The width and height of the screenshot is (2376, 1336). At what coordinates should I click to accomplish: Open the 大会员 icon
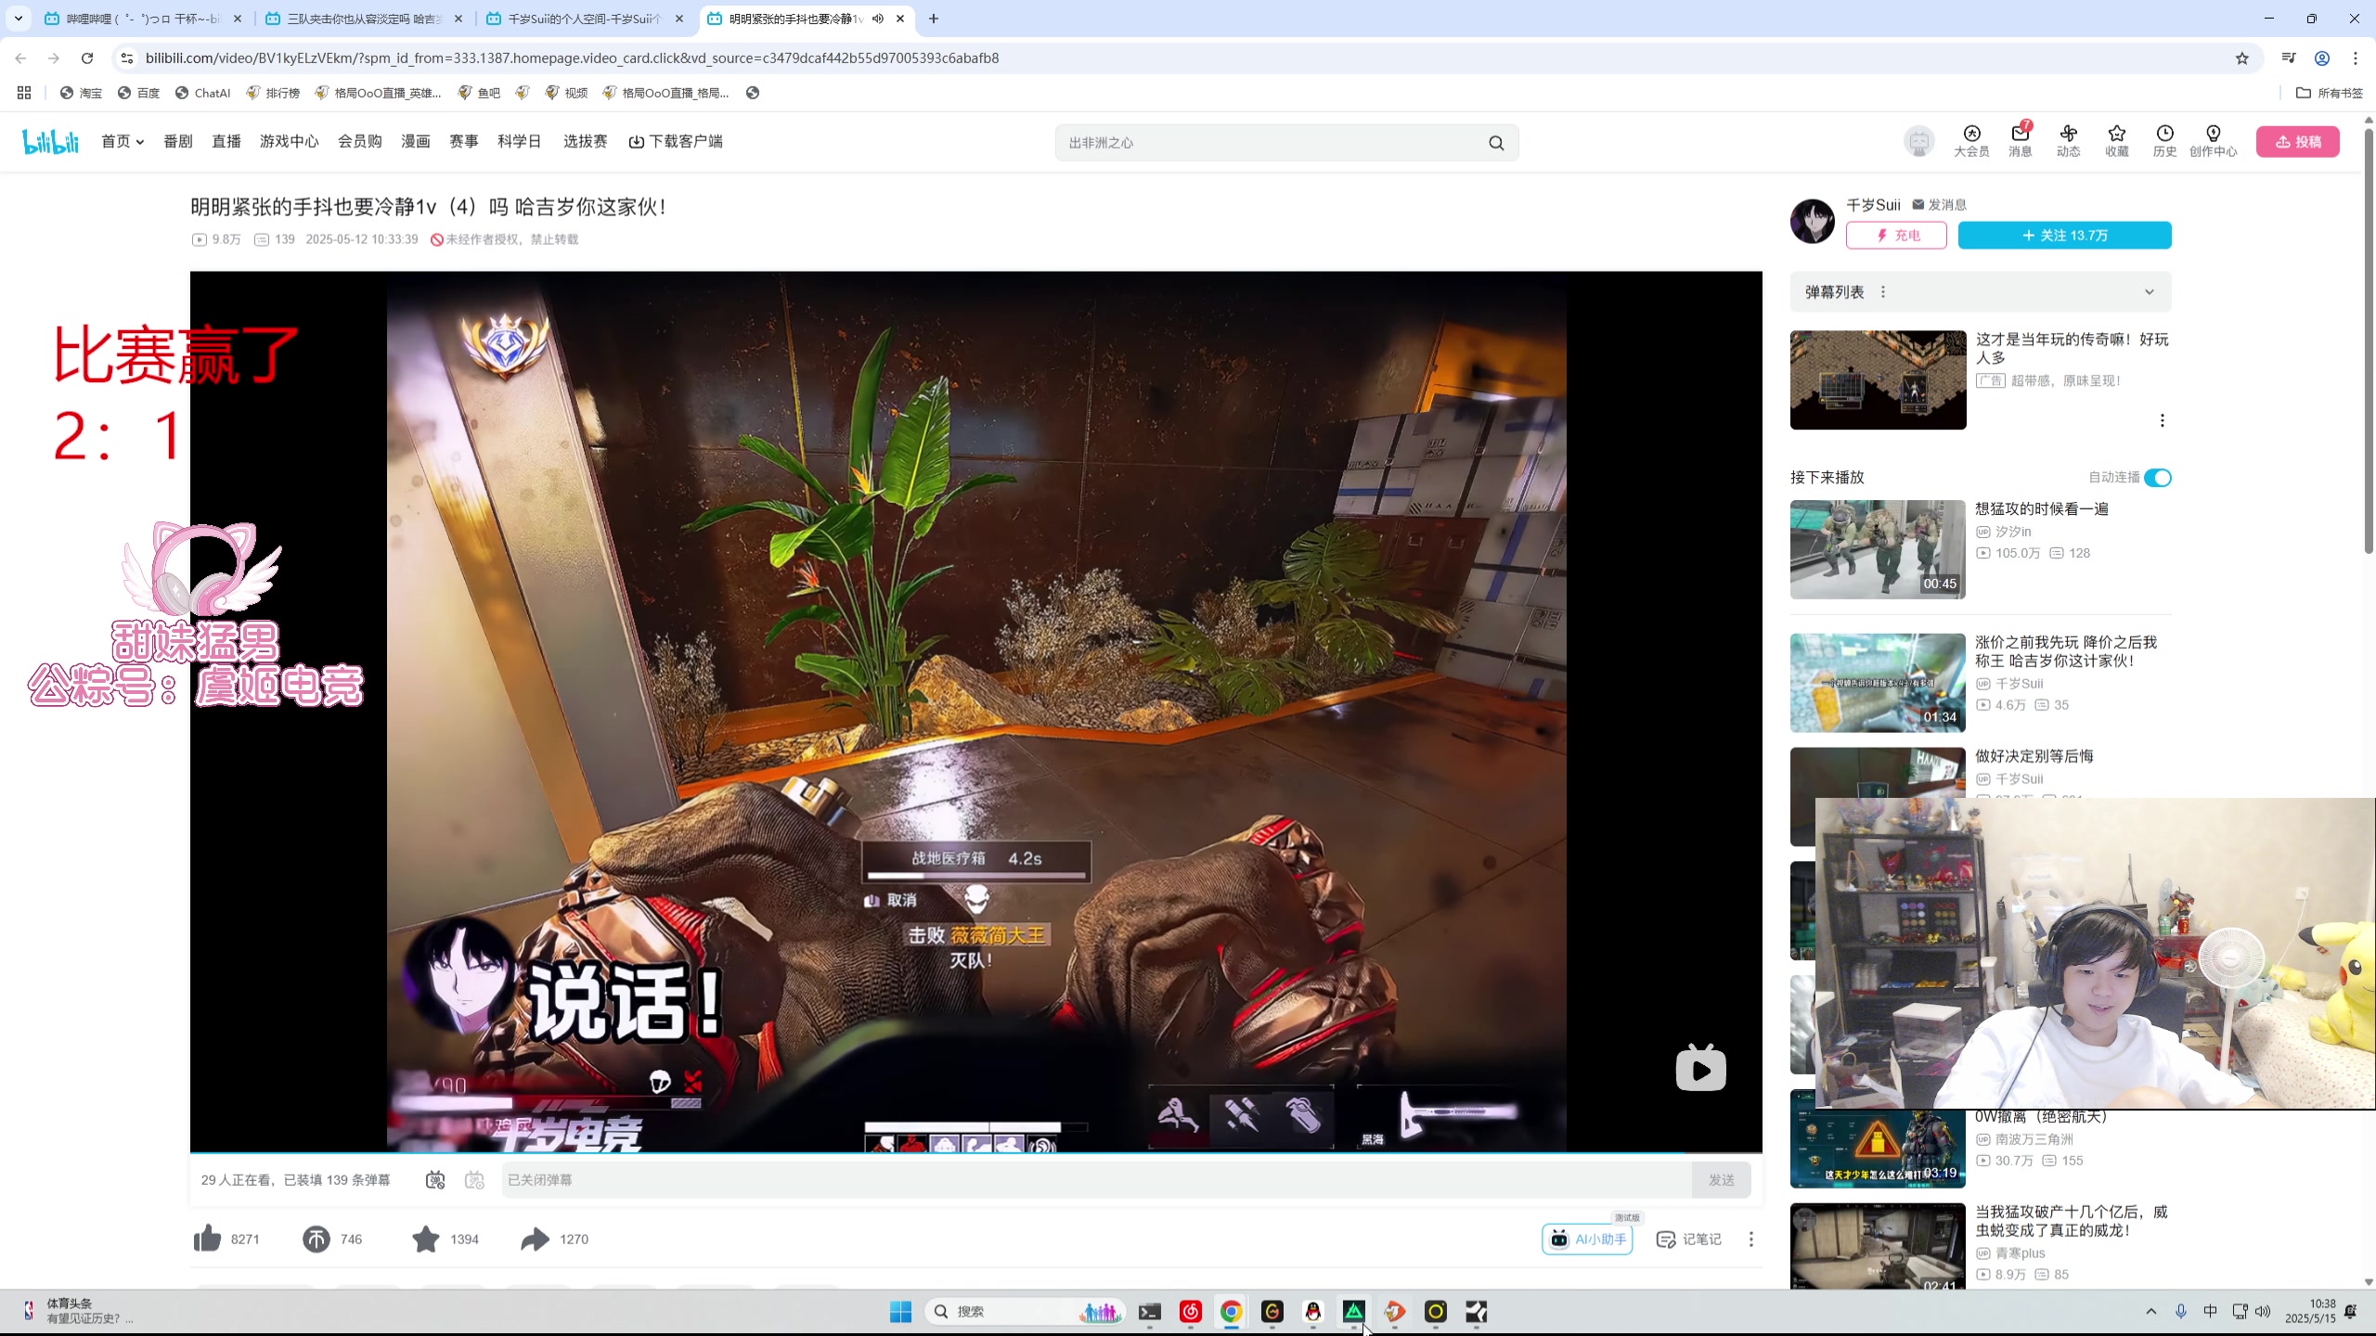pos(1971,141)
